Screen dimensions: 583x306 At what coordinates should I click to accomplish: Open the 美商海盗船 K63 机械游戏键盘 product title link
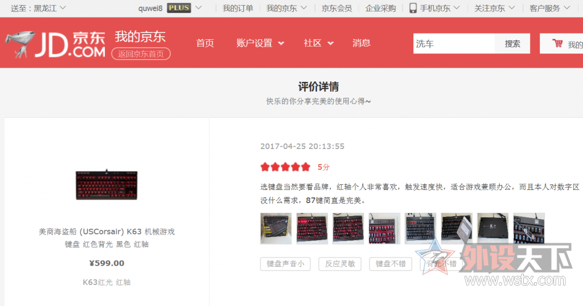tap(106, 238)
